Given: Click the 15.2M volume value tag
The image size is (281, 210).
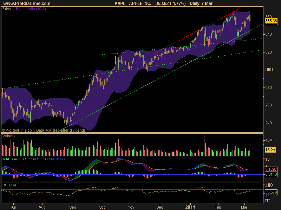Looking at the screenshot, I should 270,150.
